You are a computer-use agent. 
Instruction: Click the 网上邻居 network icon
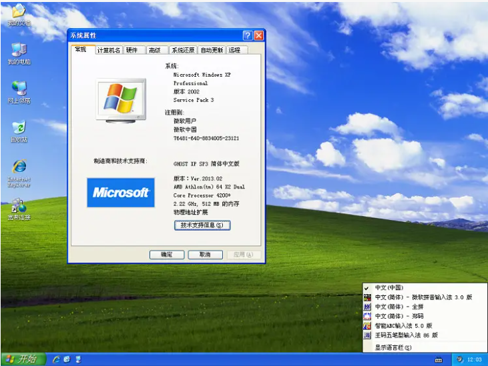tap(19, 90)
